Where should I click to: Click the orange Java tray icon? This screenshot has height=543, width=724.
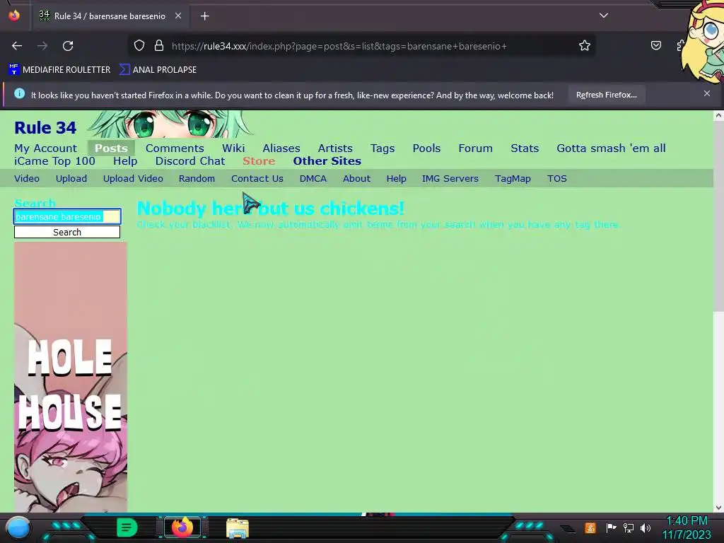pos(590,527)
